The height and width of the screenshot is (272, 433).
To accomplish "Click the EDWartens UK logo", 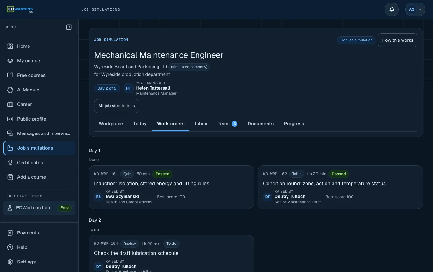I will (20, 9).
